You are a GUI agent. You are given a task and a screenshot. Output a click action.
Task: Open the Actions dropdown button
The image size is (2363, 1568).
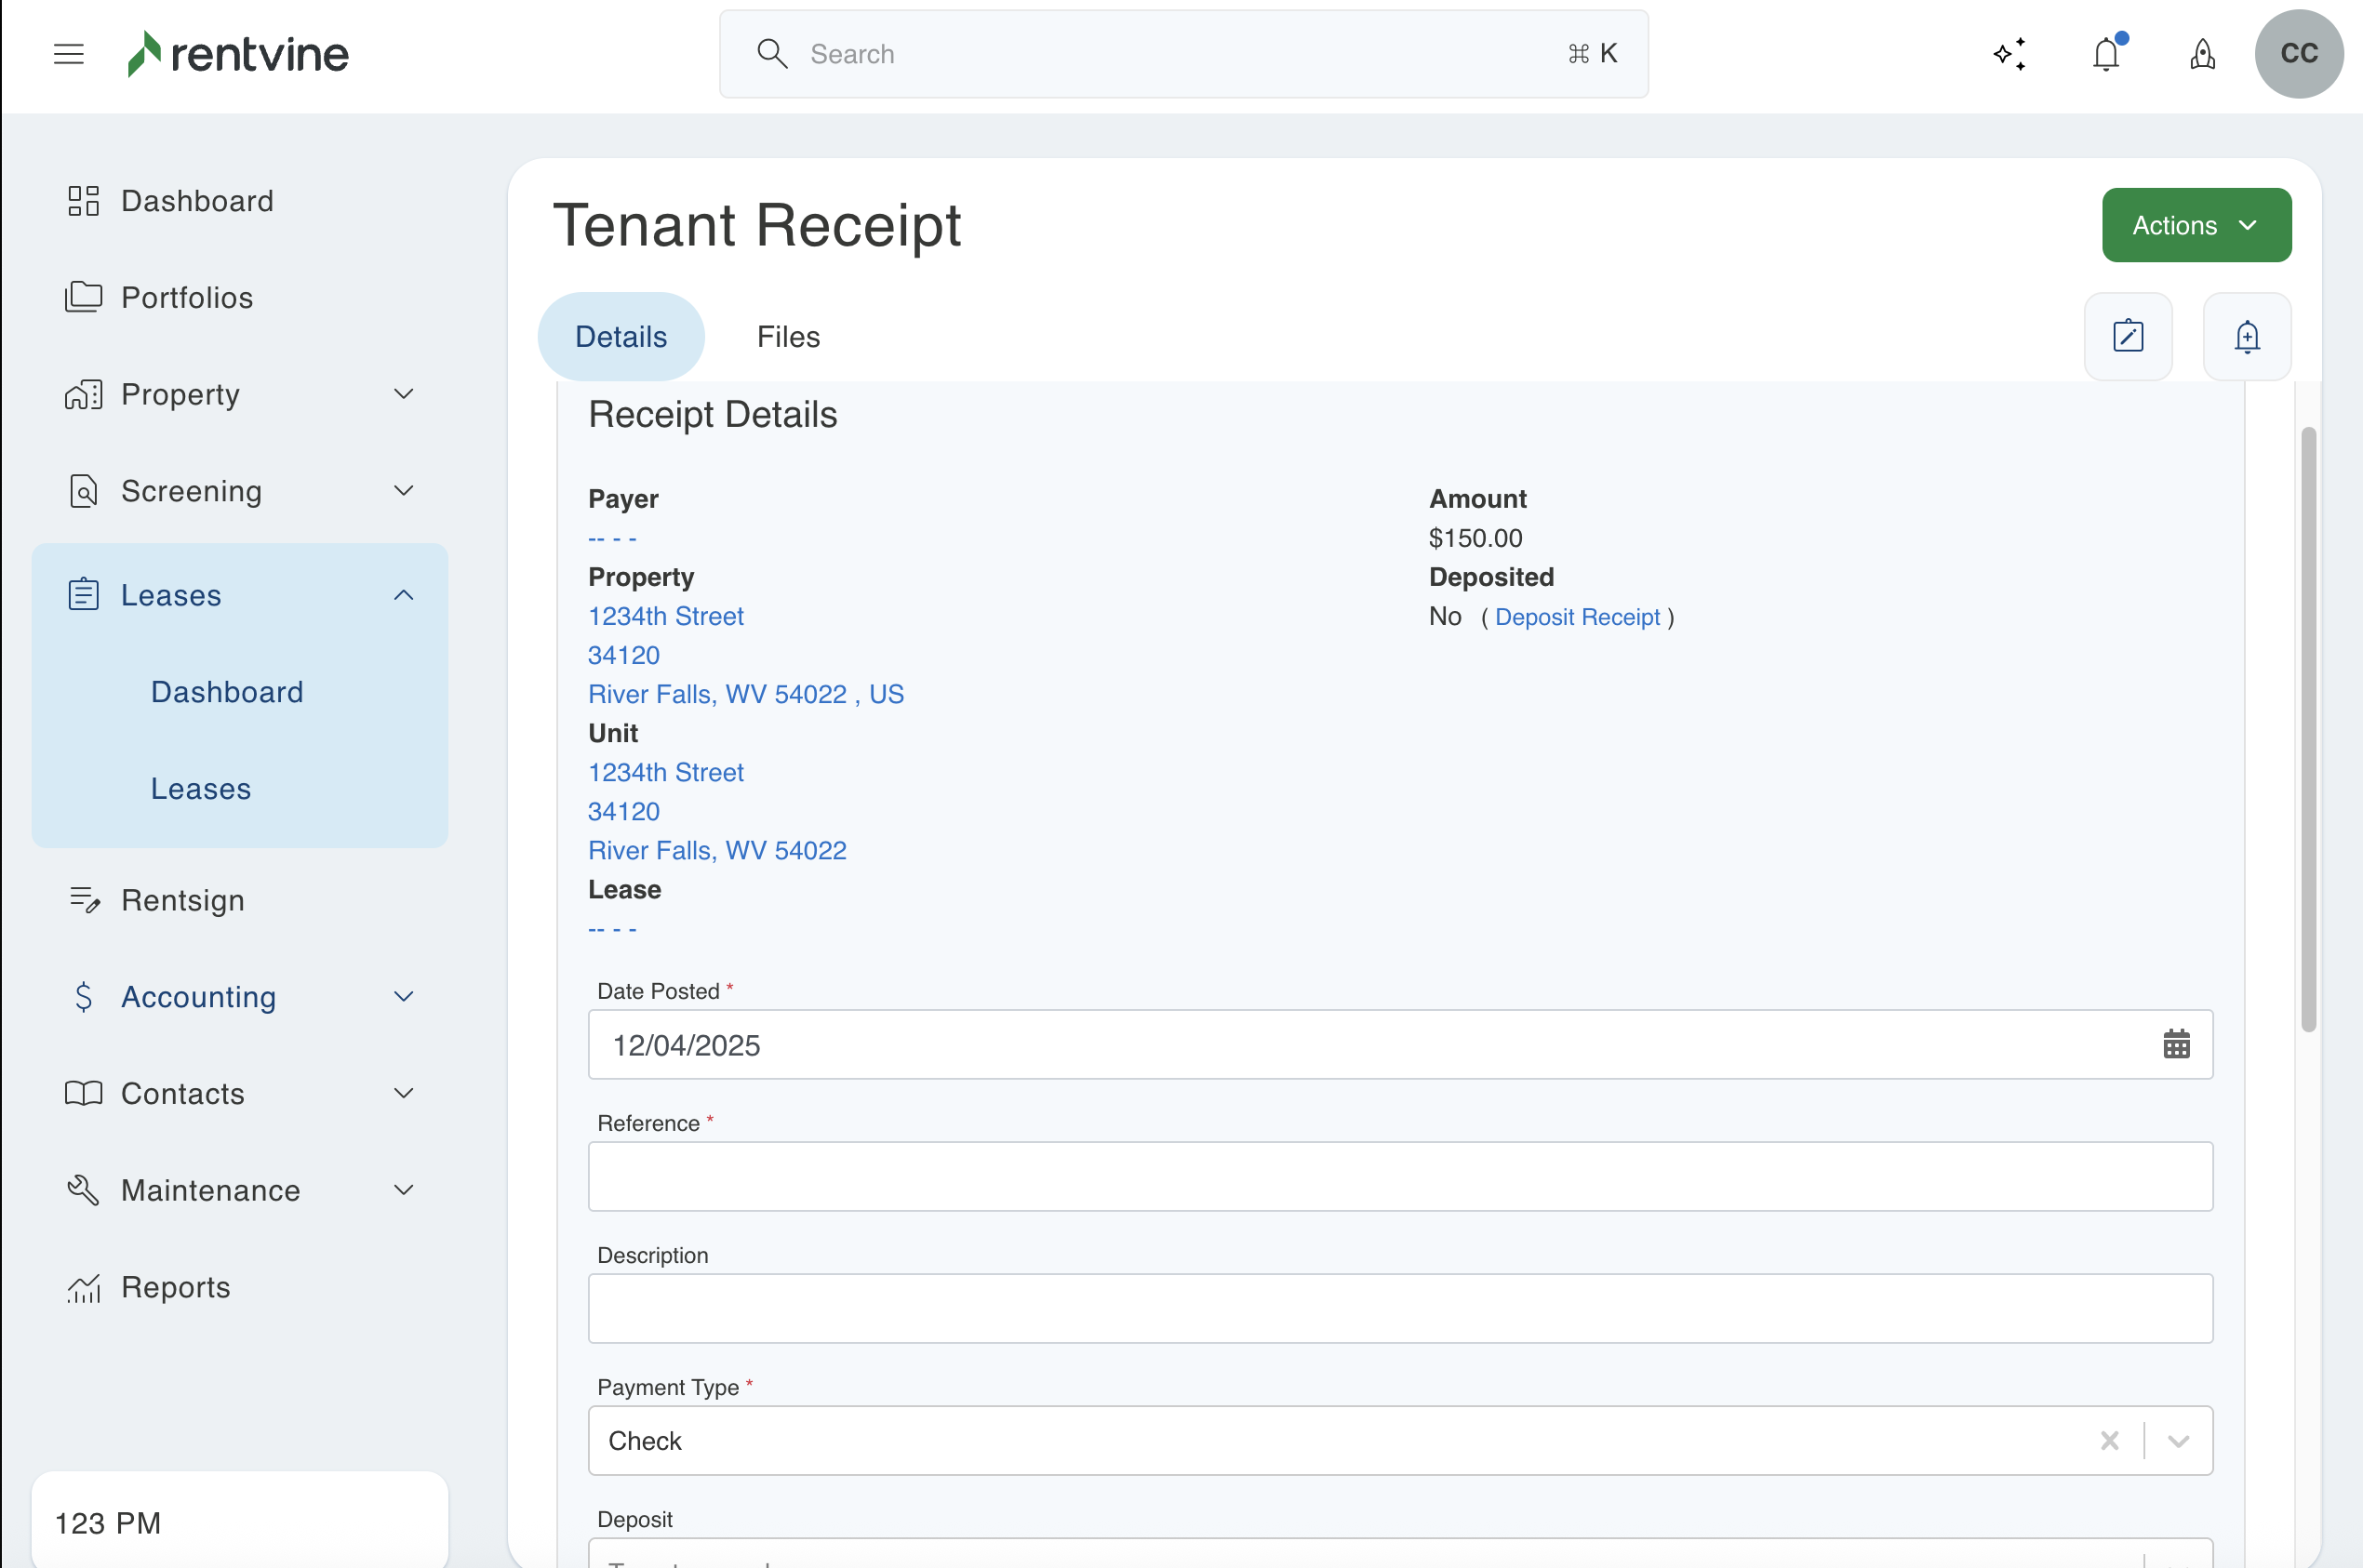[x=2196, y=225]
